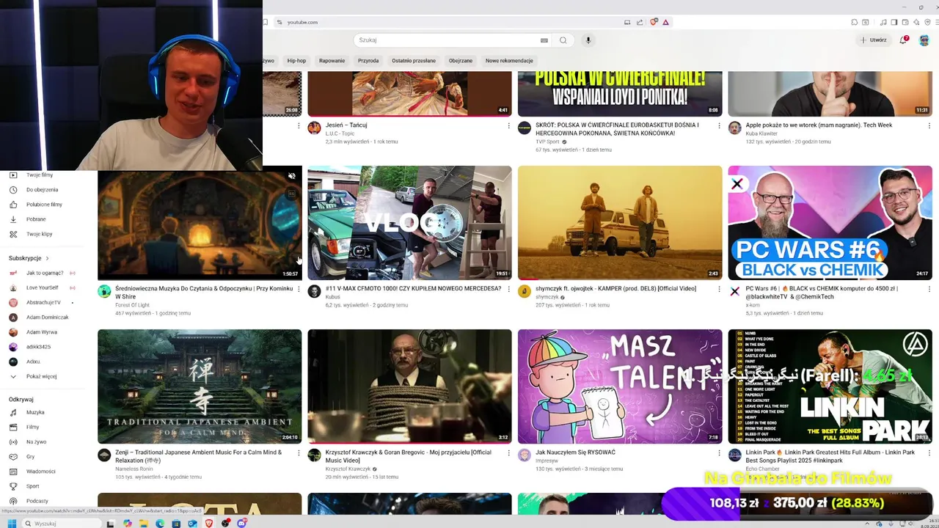Open Pobrane in the sidebar
Viewport: 939px width, 528px height.
click(x=36, y=219)
